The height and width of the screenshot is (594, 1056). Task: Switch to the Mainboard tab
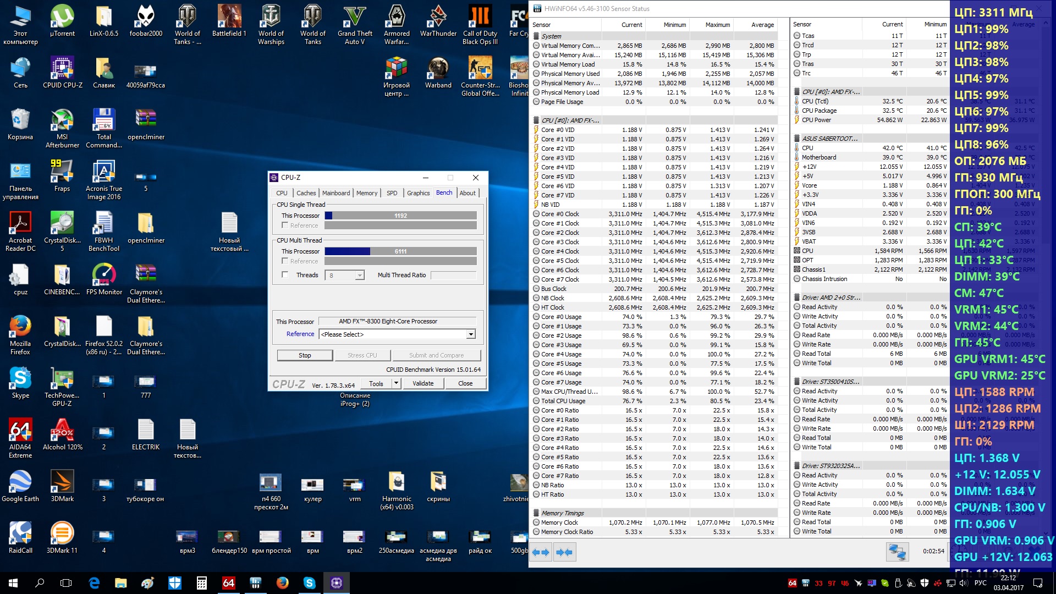[335, 193]
